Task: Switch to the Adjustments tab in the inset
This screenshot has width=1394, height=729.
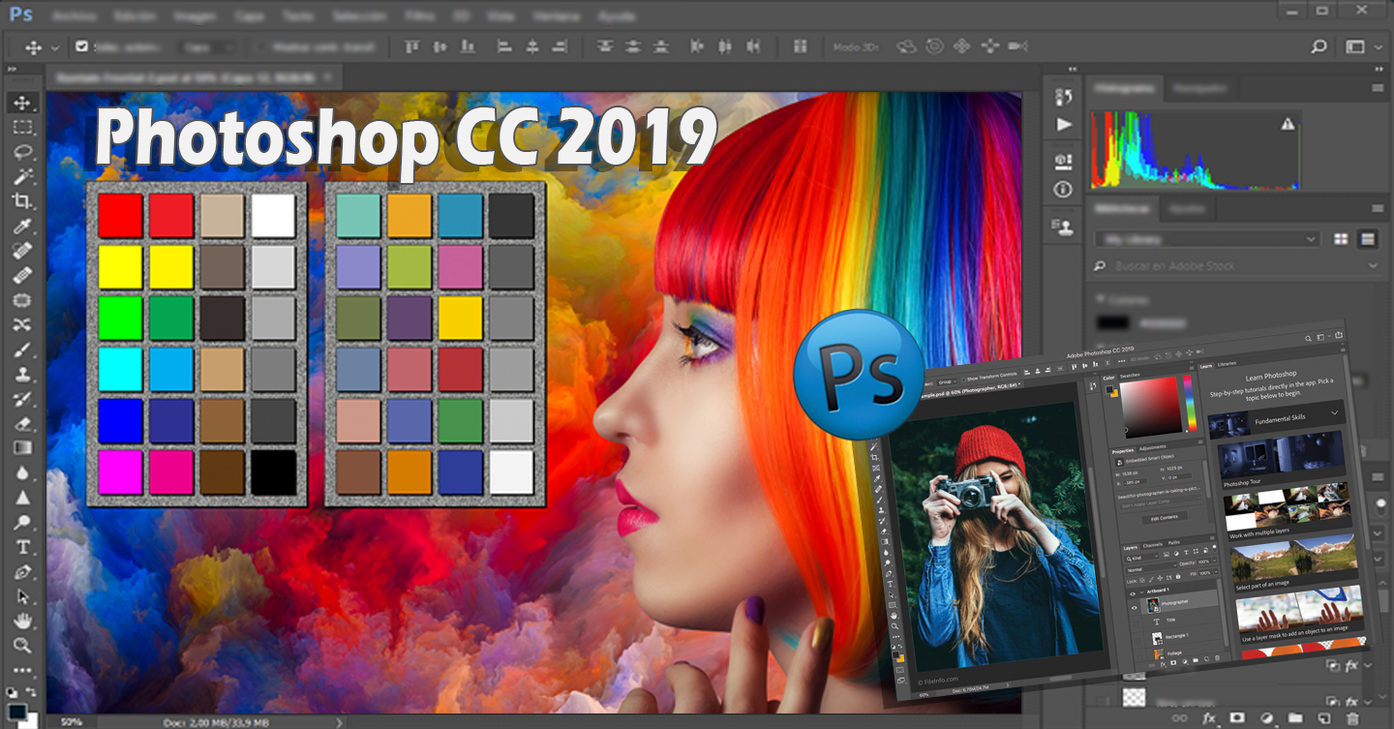Action: pos(1152,449)
